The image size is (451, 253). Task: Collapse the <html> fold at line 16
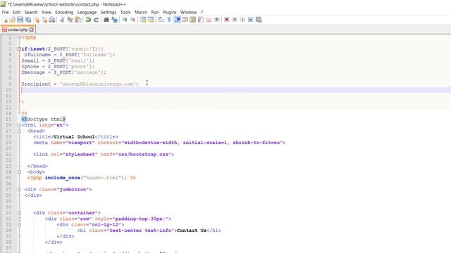(x=19, y=125)
